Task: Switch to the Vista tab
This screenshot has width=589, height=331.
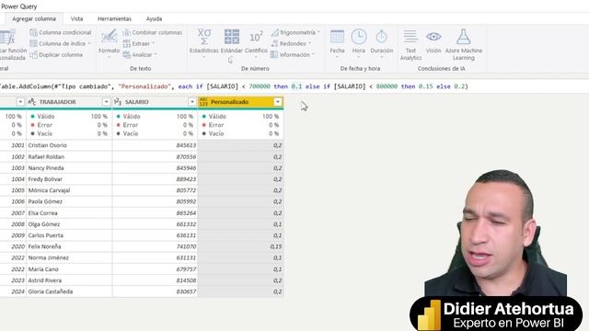Action: [76, 18]
